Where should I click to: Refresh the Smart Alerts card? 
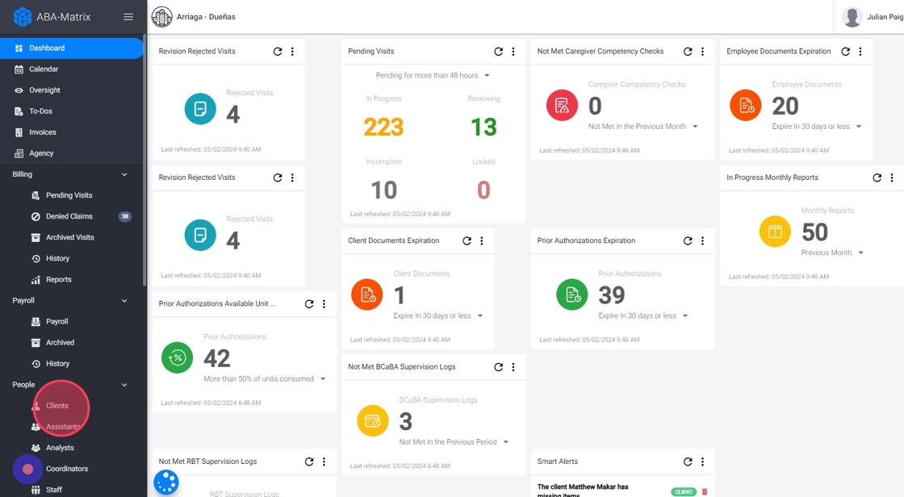pyautogui.click(x=687, y=461)
